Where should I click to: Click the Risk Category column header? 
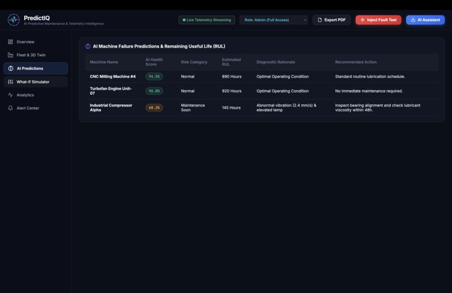(194, 62)
